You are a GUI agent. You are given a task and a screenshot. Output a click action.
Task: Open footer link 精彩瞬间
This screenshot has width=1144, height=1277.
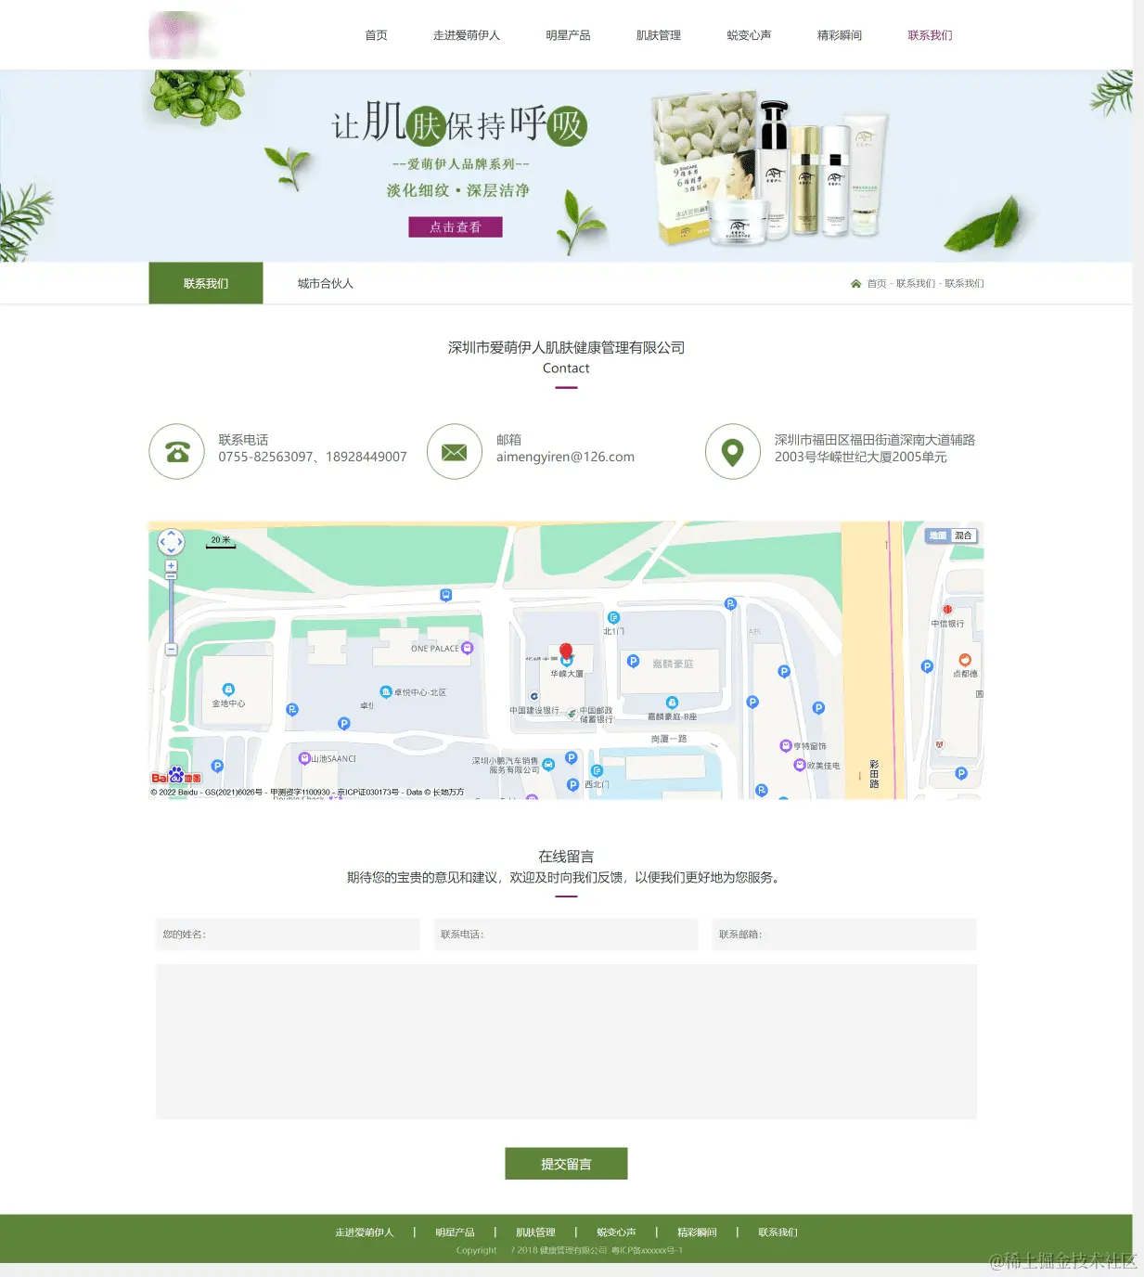click(x=697, y=1232)
